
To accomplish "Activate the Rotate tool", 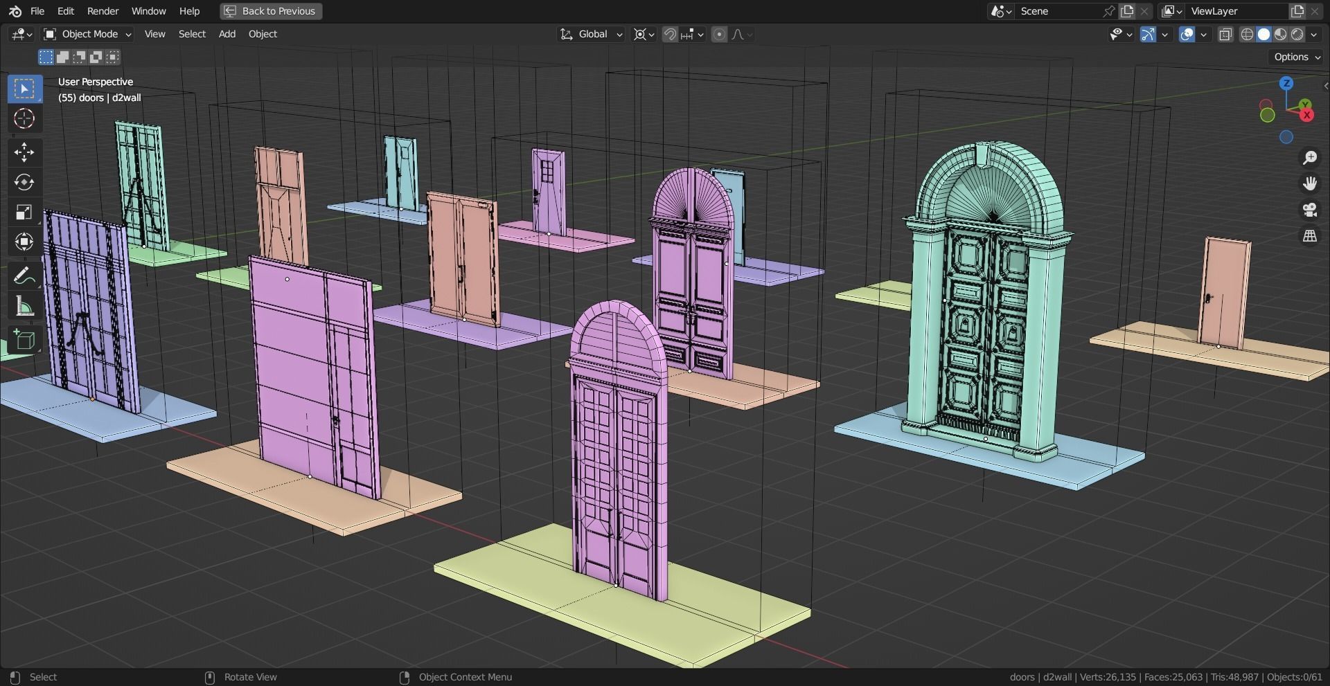I will coord(24,182).
